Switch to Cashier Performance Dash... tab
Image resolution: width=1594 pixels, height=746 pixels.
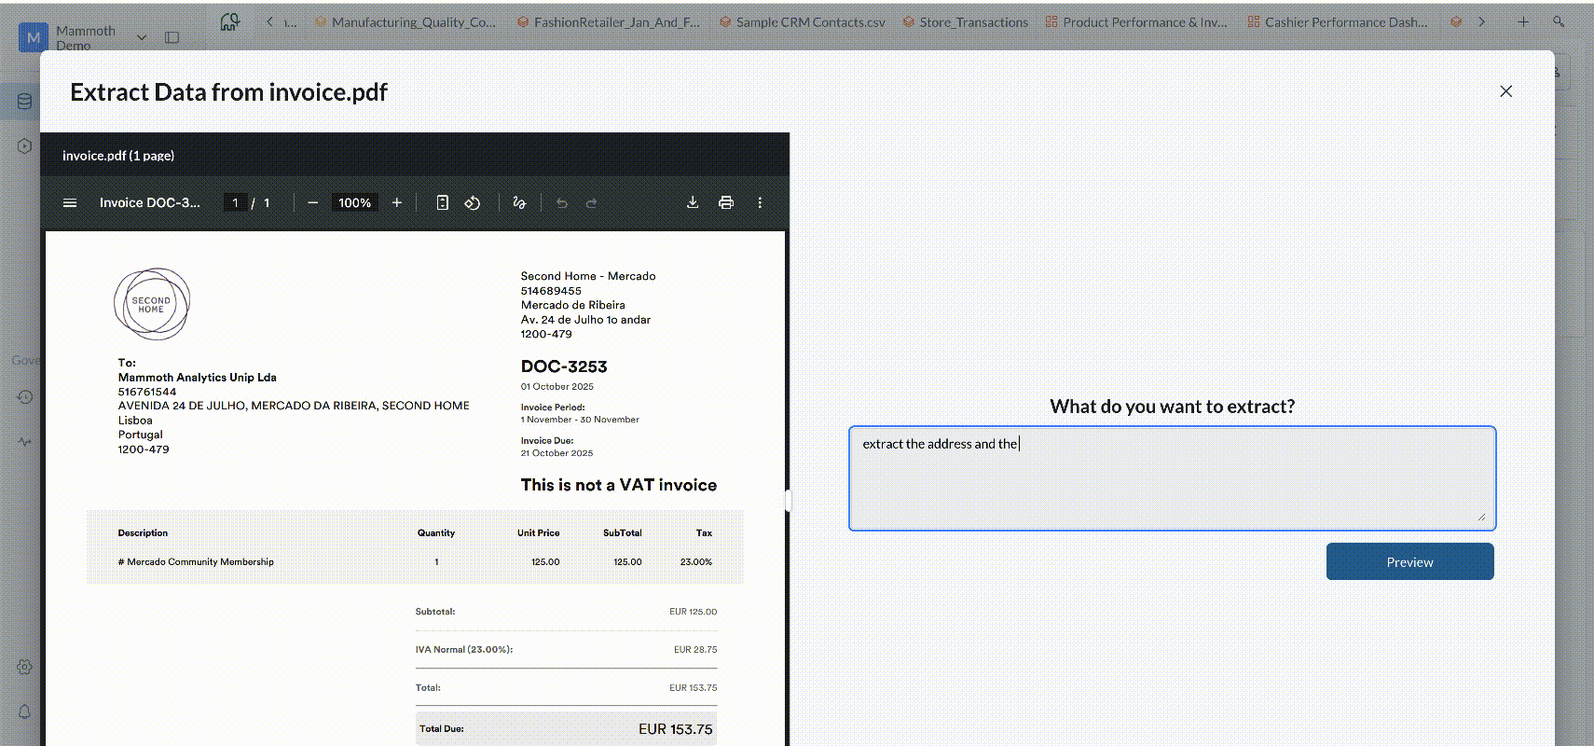(1338, 21)
